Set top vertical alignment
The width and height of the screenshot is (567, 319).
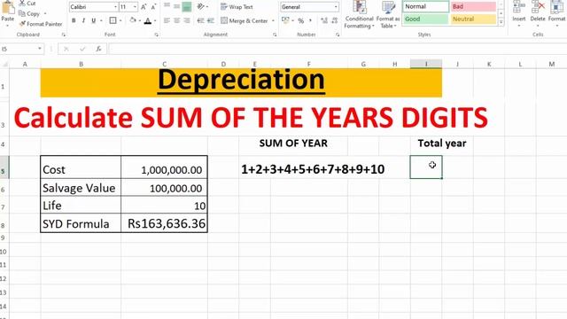[x=167, y=6]
